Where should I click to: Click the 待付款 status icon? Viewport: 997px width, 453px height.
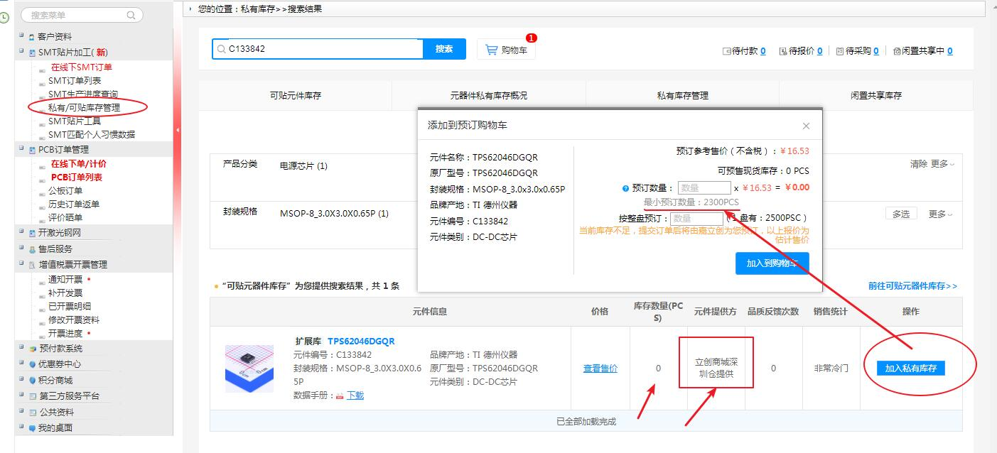tap(726, 51)
